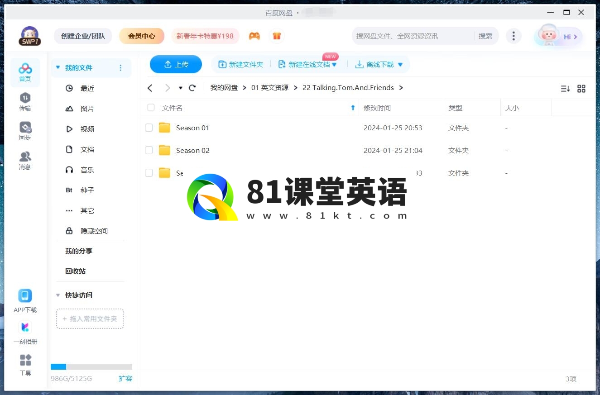Screen dimensions: 600x395
Task: Click the game controller icon
Action: click(x=254, y=36)
